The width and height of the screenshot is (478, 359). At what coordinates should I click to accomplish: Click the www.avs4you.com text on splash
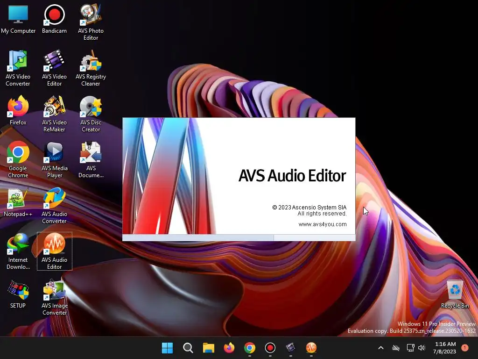click(x=323, y=224)
